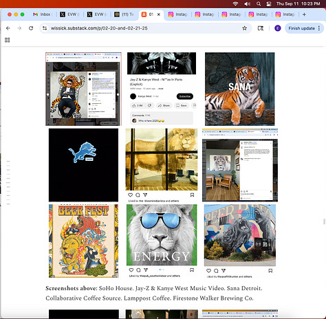Comment icon under bear mural post
The height and width of the screenshot is (319, 326).
(216, 271)
